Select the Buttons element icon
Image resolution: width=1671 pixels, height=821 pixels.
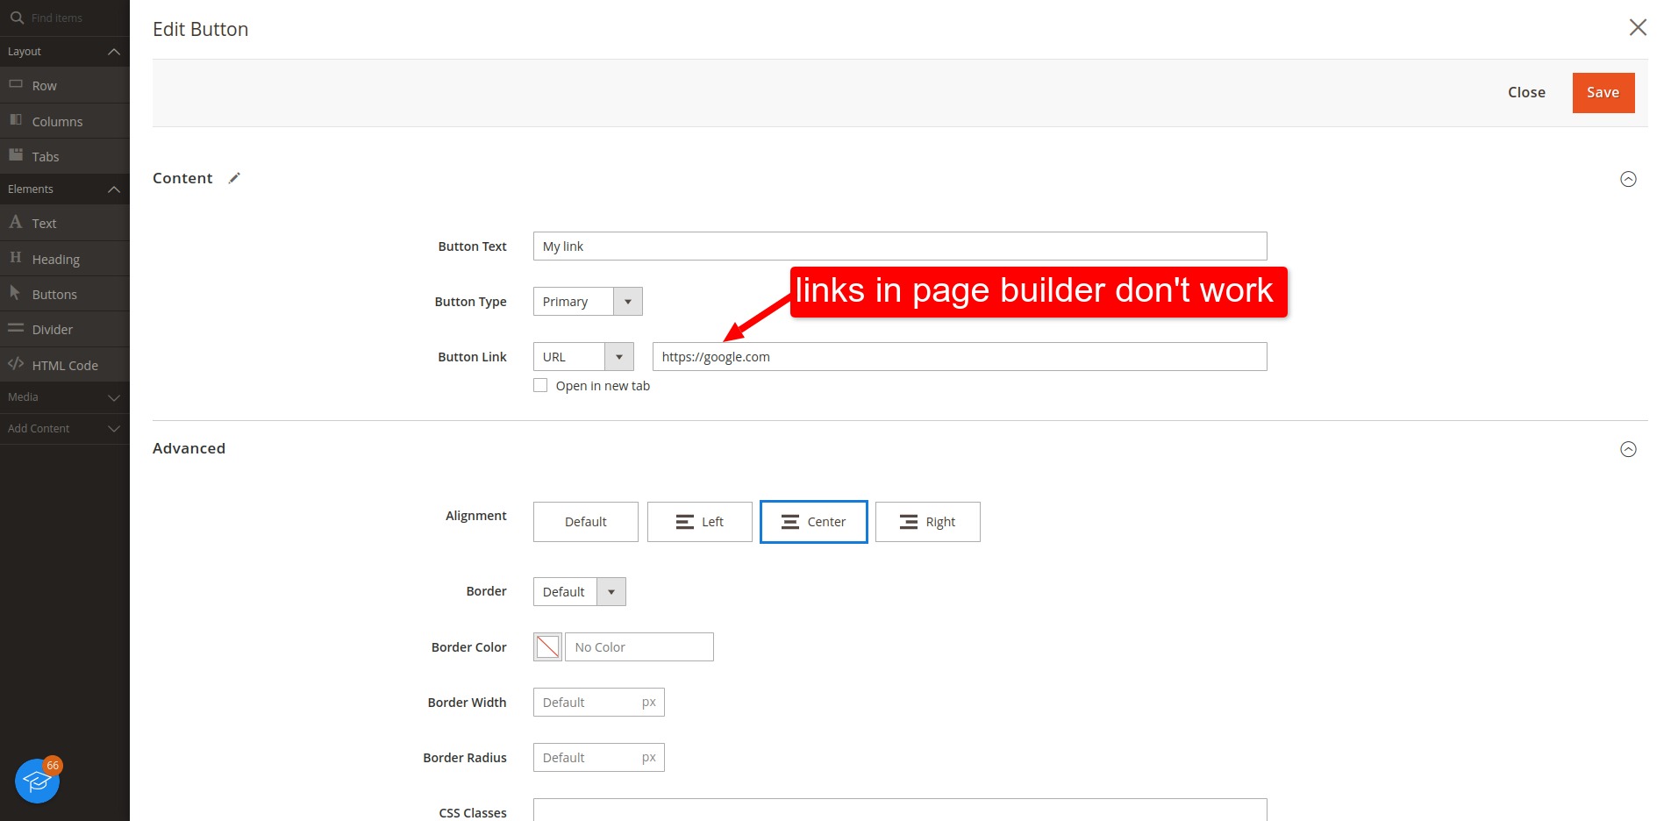16,293
